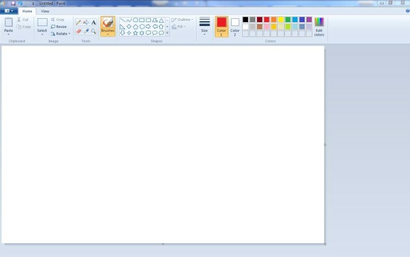Image resolution: width=410 pixels, height=257 pixels.
Task: Choose the five-point star shape
Action: coord(135,33)
